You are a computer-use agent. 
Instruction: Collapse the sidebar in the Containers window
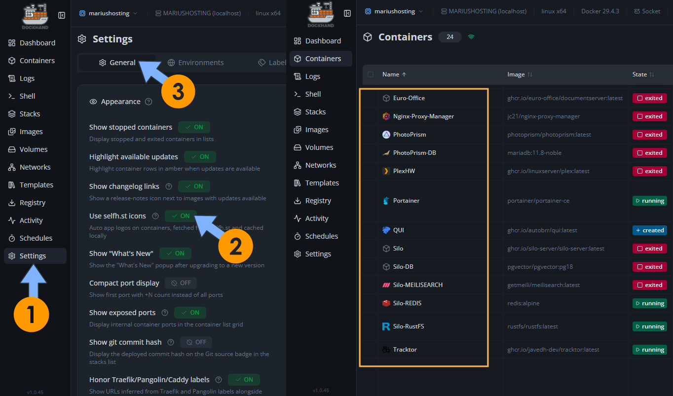(x=347, y=13)
